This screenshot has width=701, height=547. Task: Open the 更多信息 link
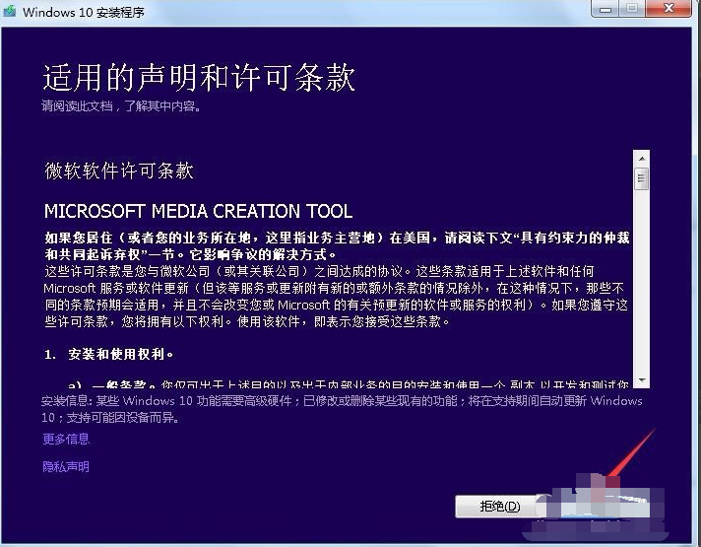coord(66,439)
